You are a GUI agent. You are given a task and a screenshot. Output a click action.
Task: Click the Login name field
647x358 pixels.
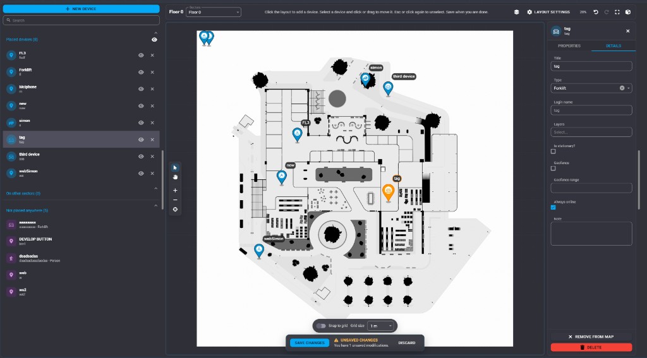[x=591, y=110]
